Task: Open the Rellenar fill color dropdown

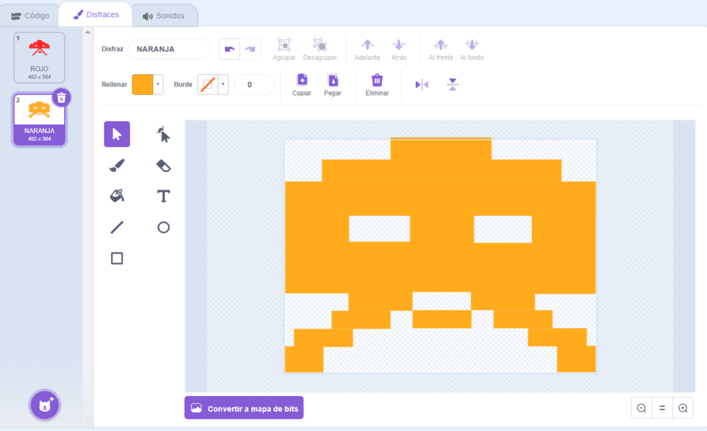Action: coord(158,84)
